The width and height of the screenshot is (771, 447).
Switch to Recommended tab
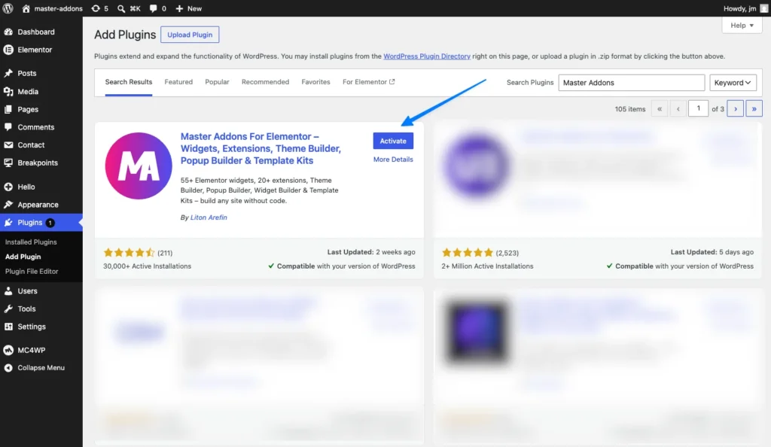[265, 82]
